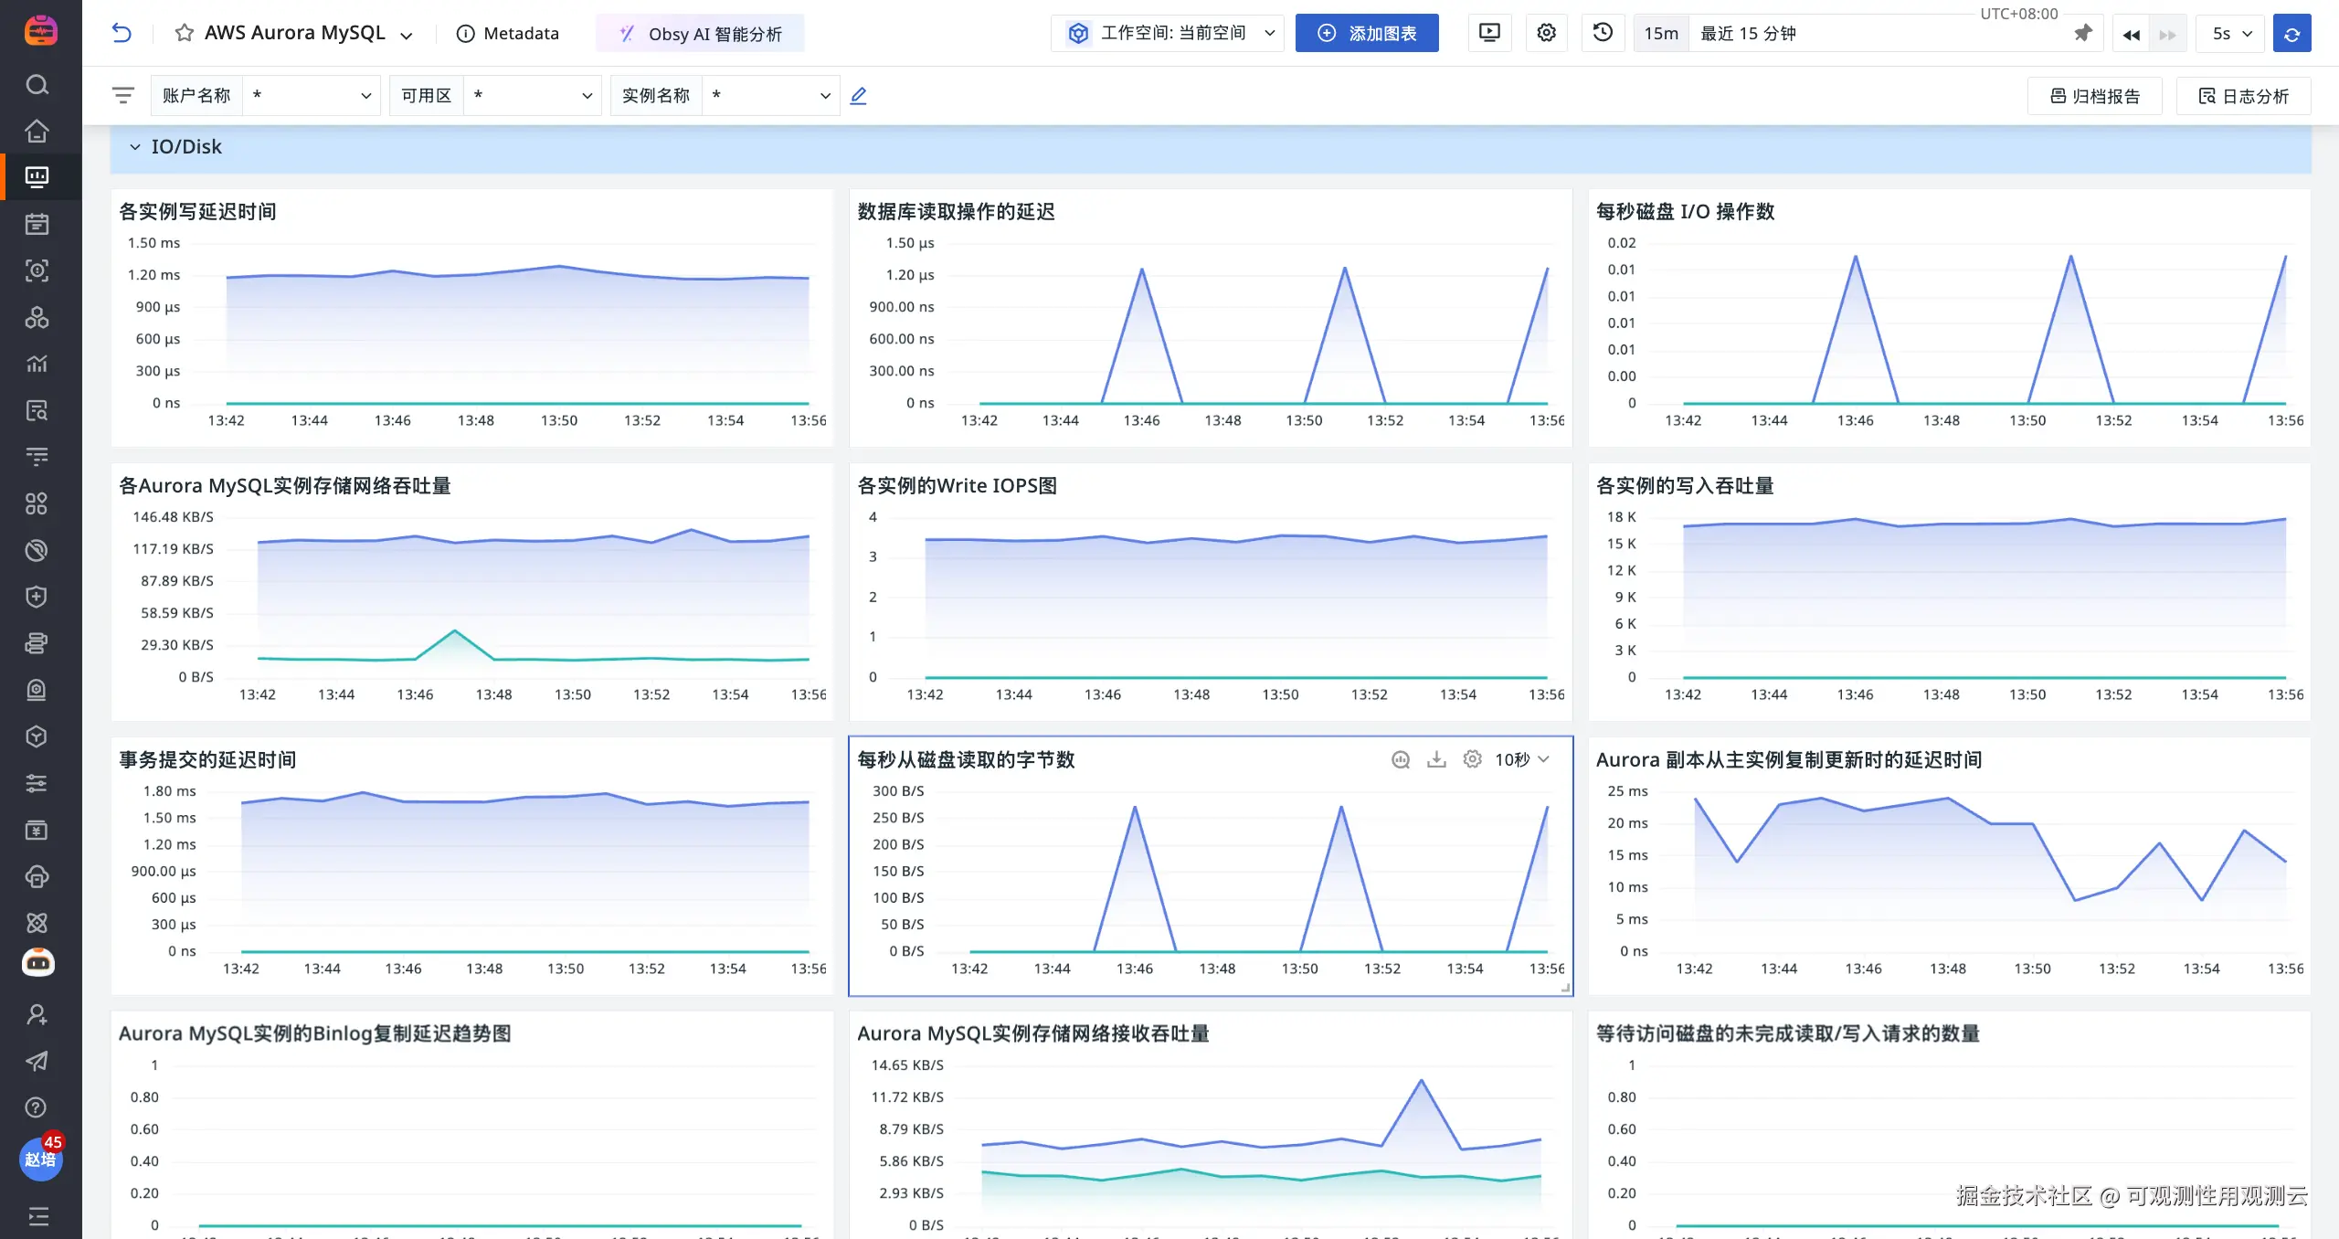Screen dimensions: 2339x1239
Task: Click the history clock icon
Action: (1603, 33)
